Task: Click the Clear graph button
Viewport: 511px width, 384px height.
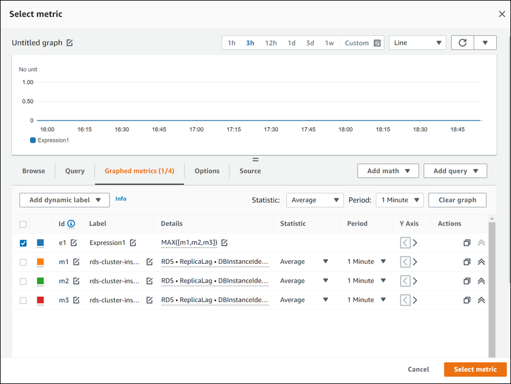Action: pyautogui.click(x=457, y=200)
